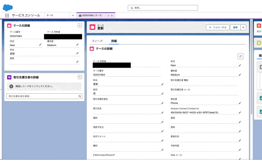Click the 性別 value 男

pyautogui.click(x=95, y=94)
